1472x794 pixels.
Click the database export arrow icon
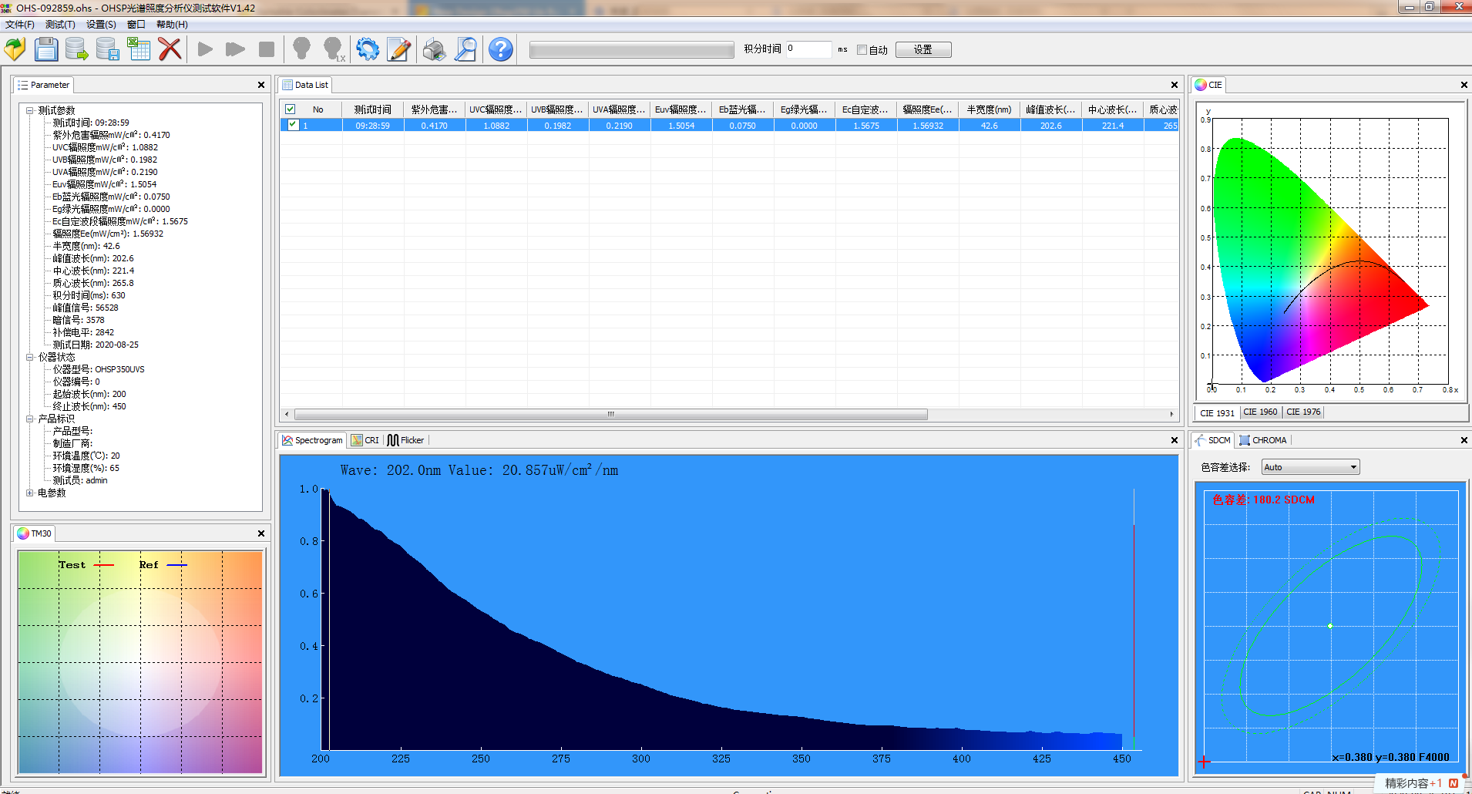pyautogui.click(x=77, y=49)
